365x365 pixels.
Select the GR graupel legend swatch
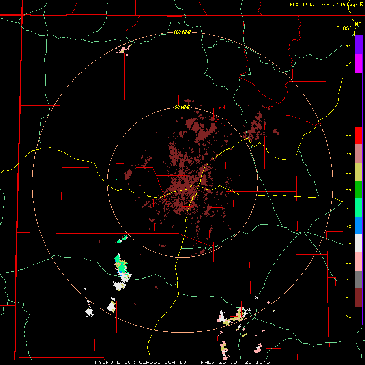358,154
